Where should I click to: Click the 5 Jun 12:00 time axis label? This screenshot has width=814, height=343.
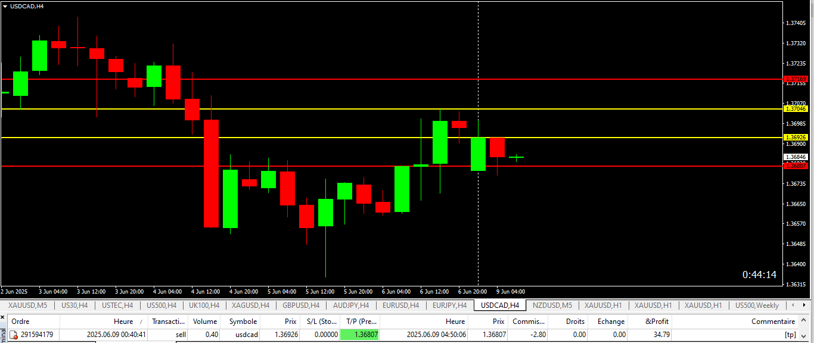click(320, 292)
